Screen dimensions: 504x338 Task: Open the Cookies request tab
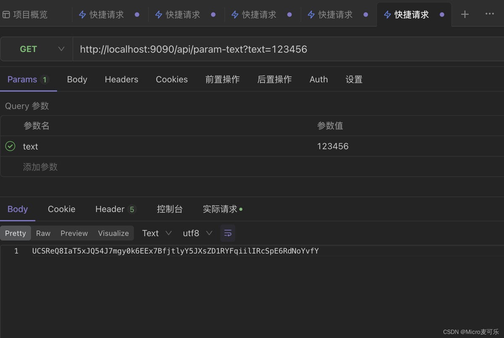pyautogui.click(x=172, y=79)
